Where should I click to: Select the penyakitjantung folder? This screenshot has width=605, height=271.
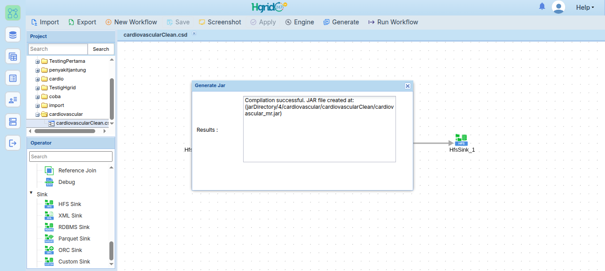67,70
